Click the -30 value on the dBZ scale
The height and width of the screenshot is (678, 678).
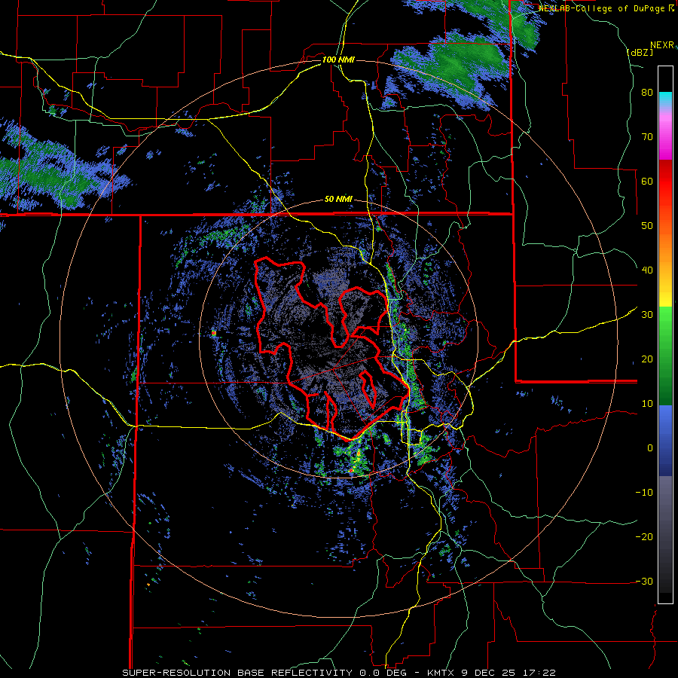click(644, 582)
